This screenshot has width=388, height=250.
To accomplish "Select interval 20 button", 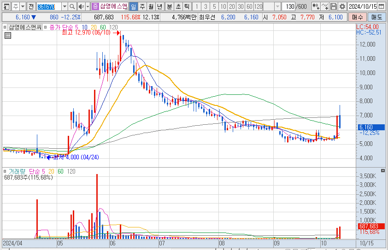I will [232, 6].
